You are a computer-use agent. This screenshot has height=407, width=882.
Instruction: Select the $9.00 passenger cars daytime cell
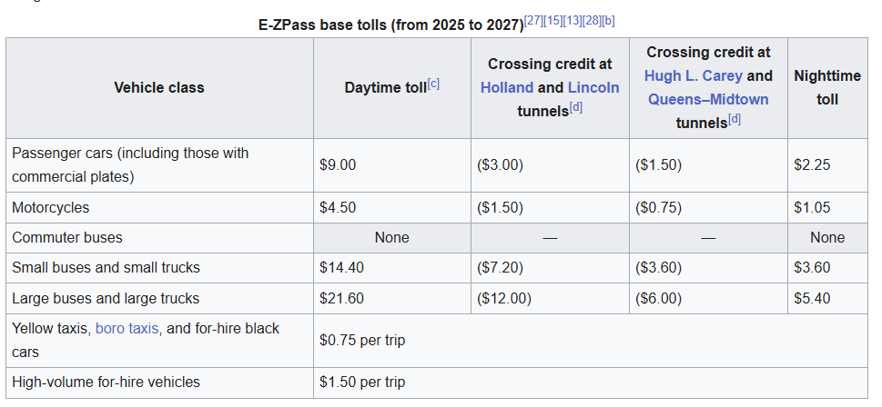338,165
